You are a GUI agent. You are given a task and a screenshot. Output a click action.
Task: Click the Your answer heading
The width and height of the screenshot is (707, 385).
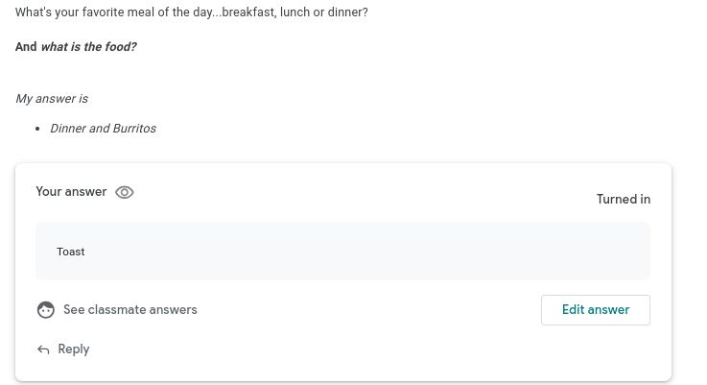71,192
